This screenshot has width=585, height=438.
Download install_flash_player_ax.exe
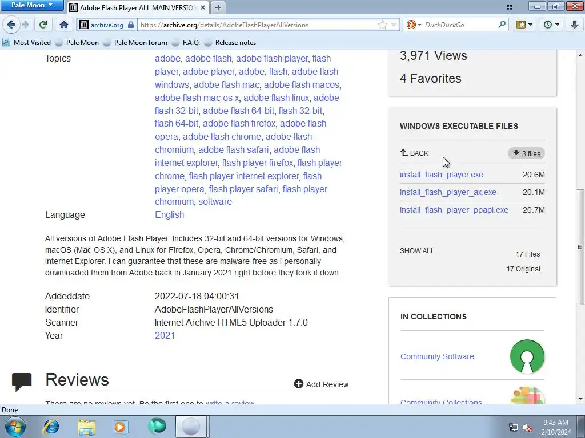click(448, 192)
